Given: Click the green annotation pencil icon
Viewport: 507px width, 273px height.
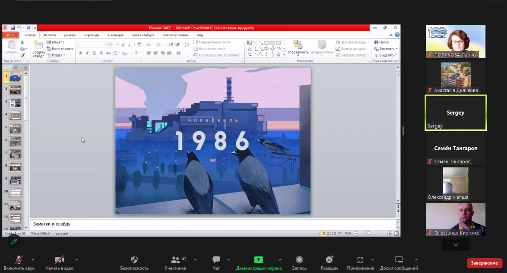Looking at the screenshot, I should tap(14, 241).
